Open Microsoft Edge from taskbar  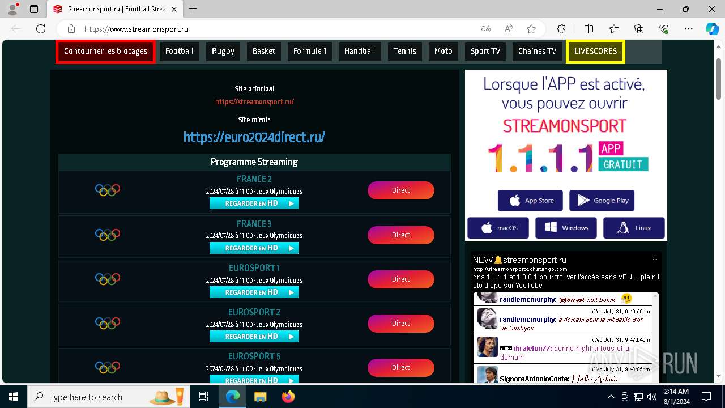pyautogui.click(x=233, y=397)
